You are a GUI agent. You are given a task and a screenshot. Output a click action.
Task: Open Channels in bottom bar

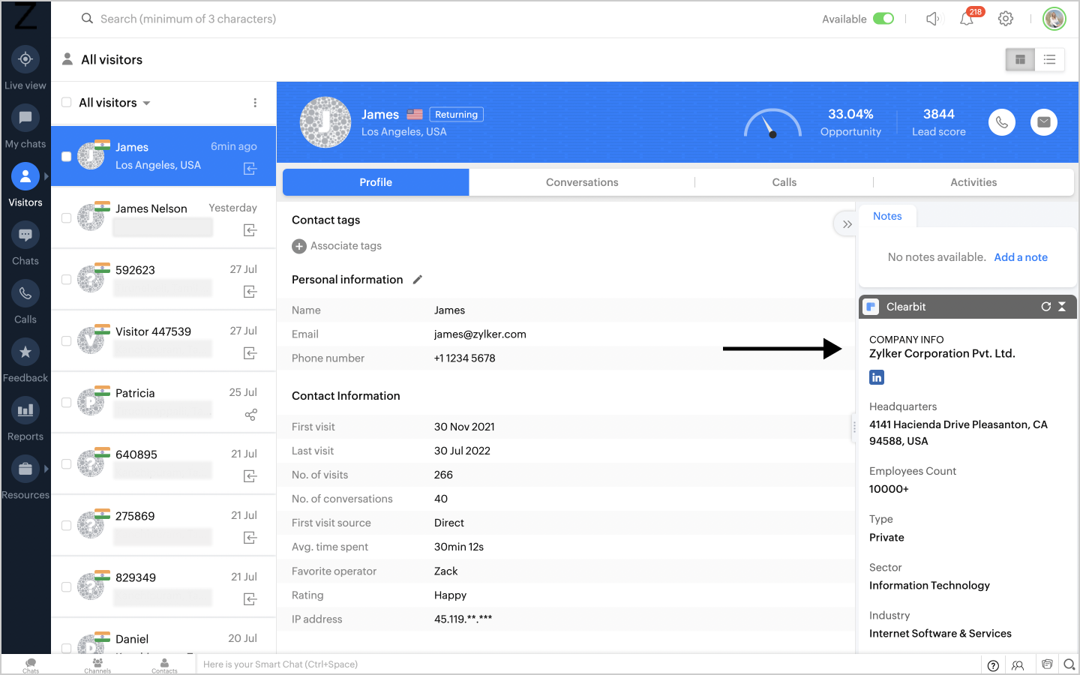(97, 665)
